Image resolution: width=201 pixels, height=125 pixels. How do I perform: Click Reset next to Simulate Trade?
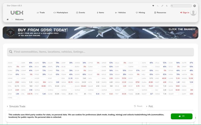click(138, 106)
